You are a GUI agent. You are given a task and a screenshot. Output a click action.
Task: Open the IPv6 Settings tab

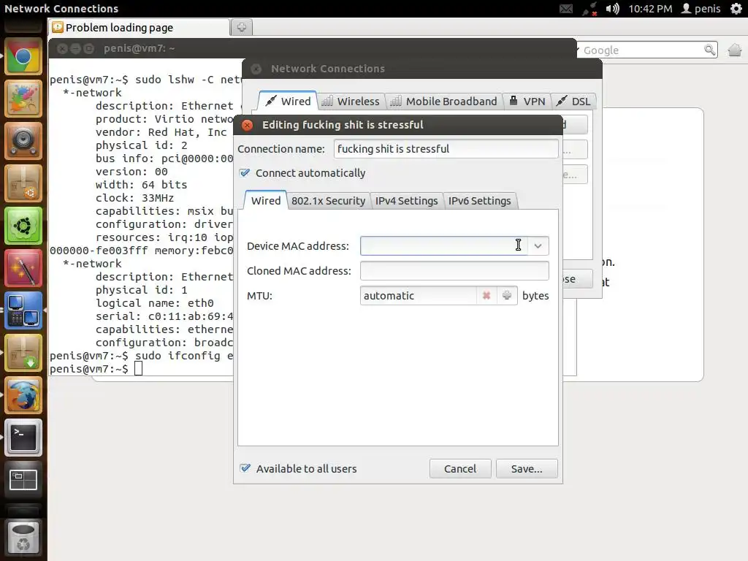coord(479,201)
